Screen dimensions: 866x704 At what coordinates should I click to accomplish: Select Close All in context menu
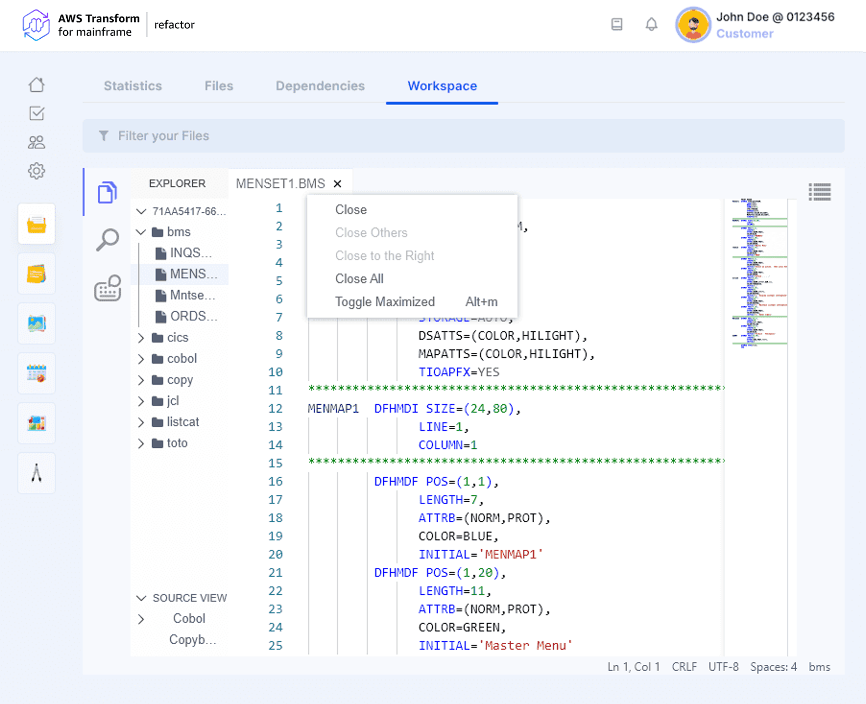(359, 278)
